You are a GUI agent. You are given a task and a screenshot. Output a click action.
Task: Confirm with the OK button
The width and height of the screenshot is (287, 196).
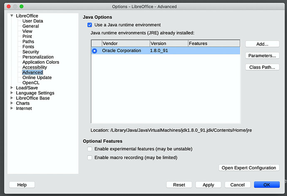(267, 185)
